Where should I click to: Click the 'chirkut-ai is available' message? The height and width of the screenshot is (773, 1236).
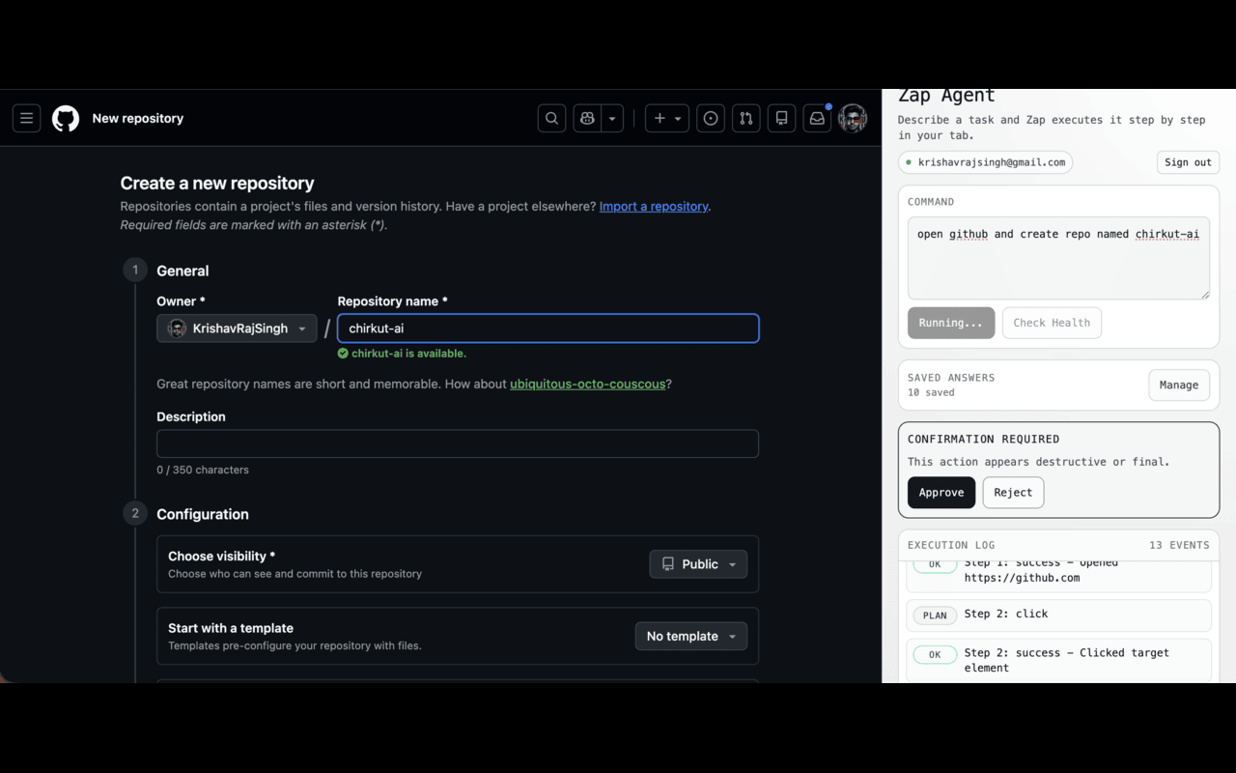pyautogui.click(x=402, y=354)
